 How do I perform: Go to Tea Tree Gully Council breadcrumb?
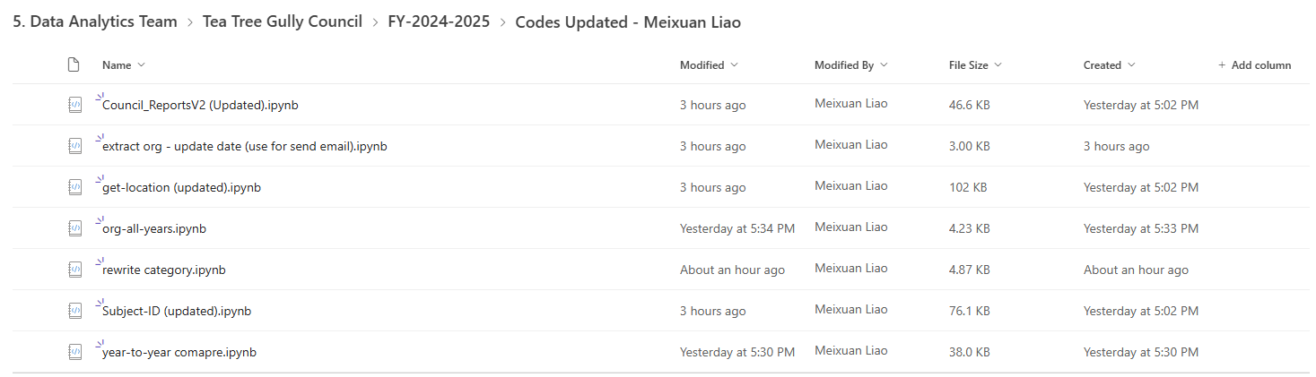pyautogui.click(x=283, y=21)
